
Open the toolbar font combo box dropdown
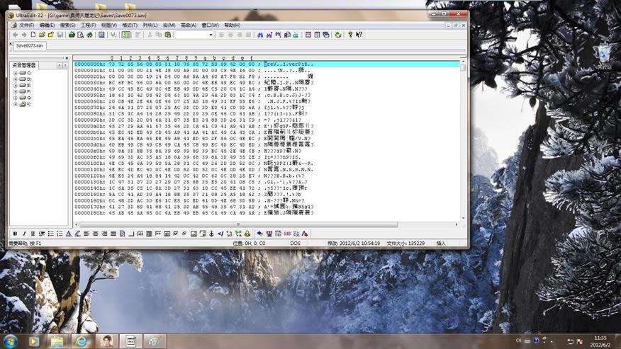pyautogui.click(x=211, y=35)
